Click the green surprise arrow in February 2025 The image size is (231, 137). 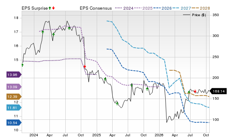[105, 79]
